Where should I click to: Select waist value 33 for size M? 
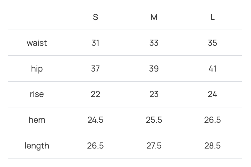(154, 43)
